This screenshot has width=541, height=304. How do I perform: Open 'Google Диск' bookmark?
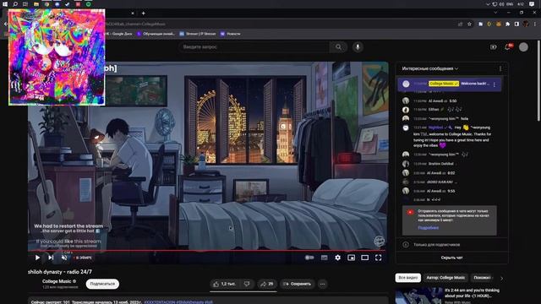pos(118,34)
